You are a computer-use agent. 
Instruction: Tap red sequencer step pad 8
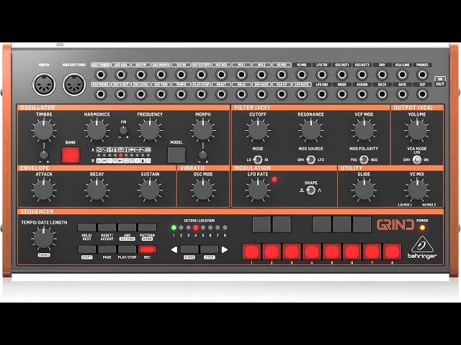393,252
